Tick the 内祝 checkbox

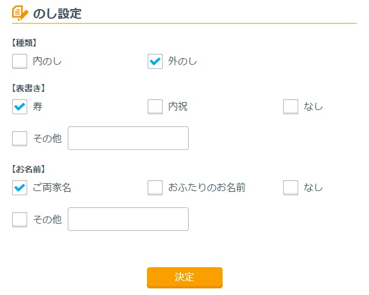[x=155, y=106]
